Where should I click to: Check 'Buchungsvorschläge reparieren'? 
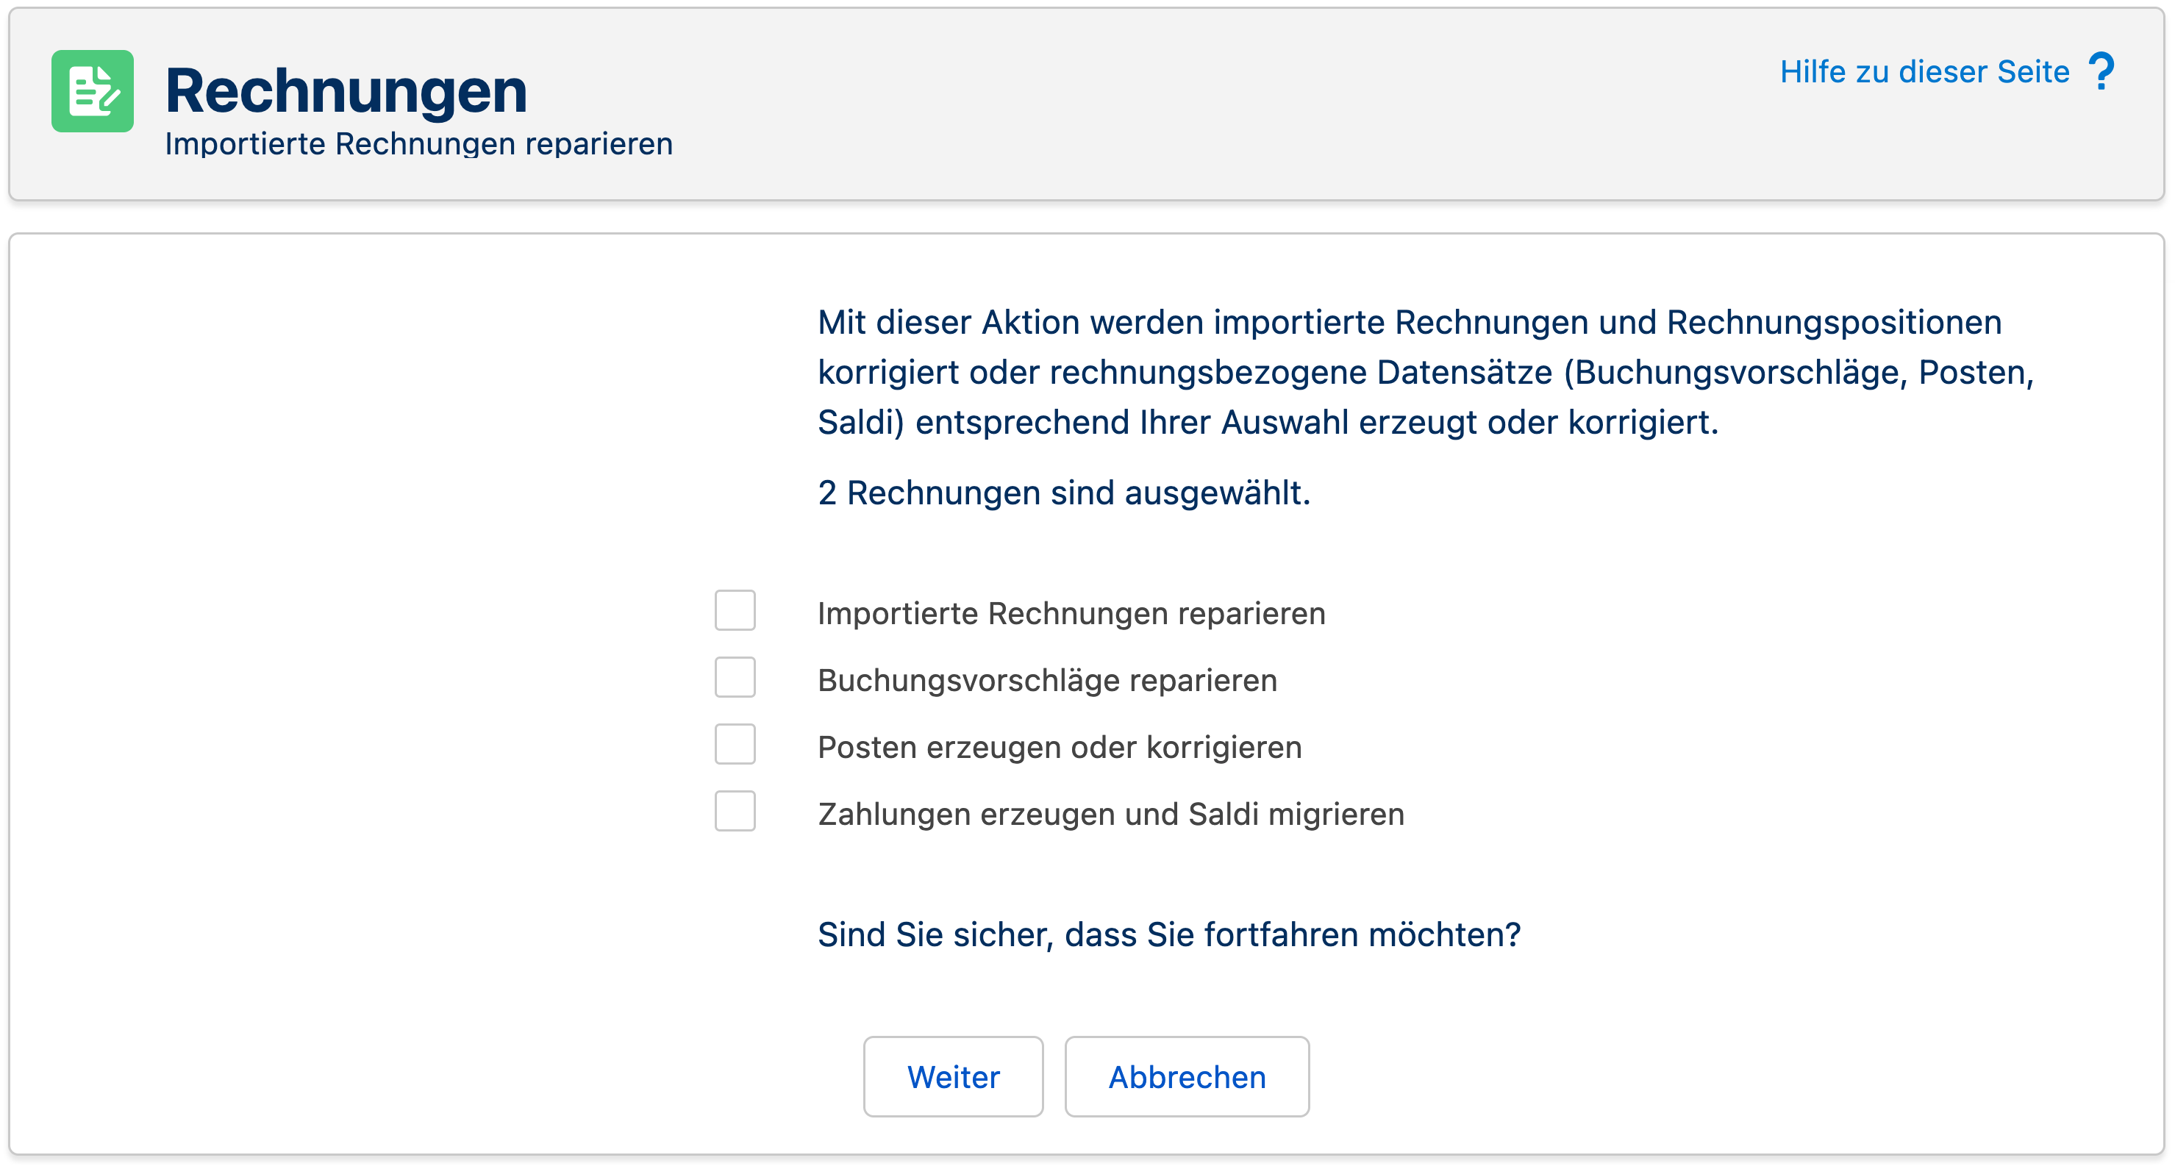tap(735, 677)
